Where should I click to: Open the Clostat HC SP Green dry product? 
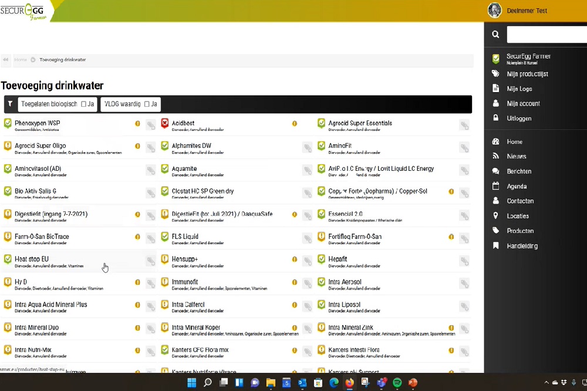coord(203,191)
